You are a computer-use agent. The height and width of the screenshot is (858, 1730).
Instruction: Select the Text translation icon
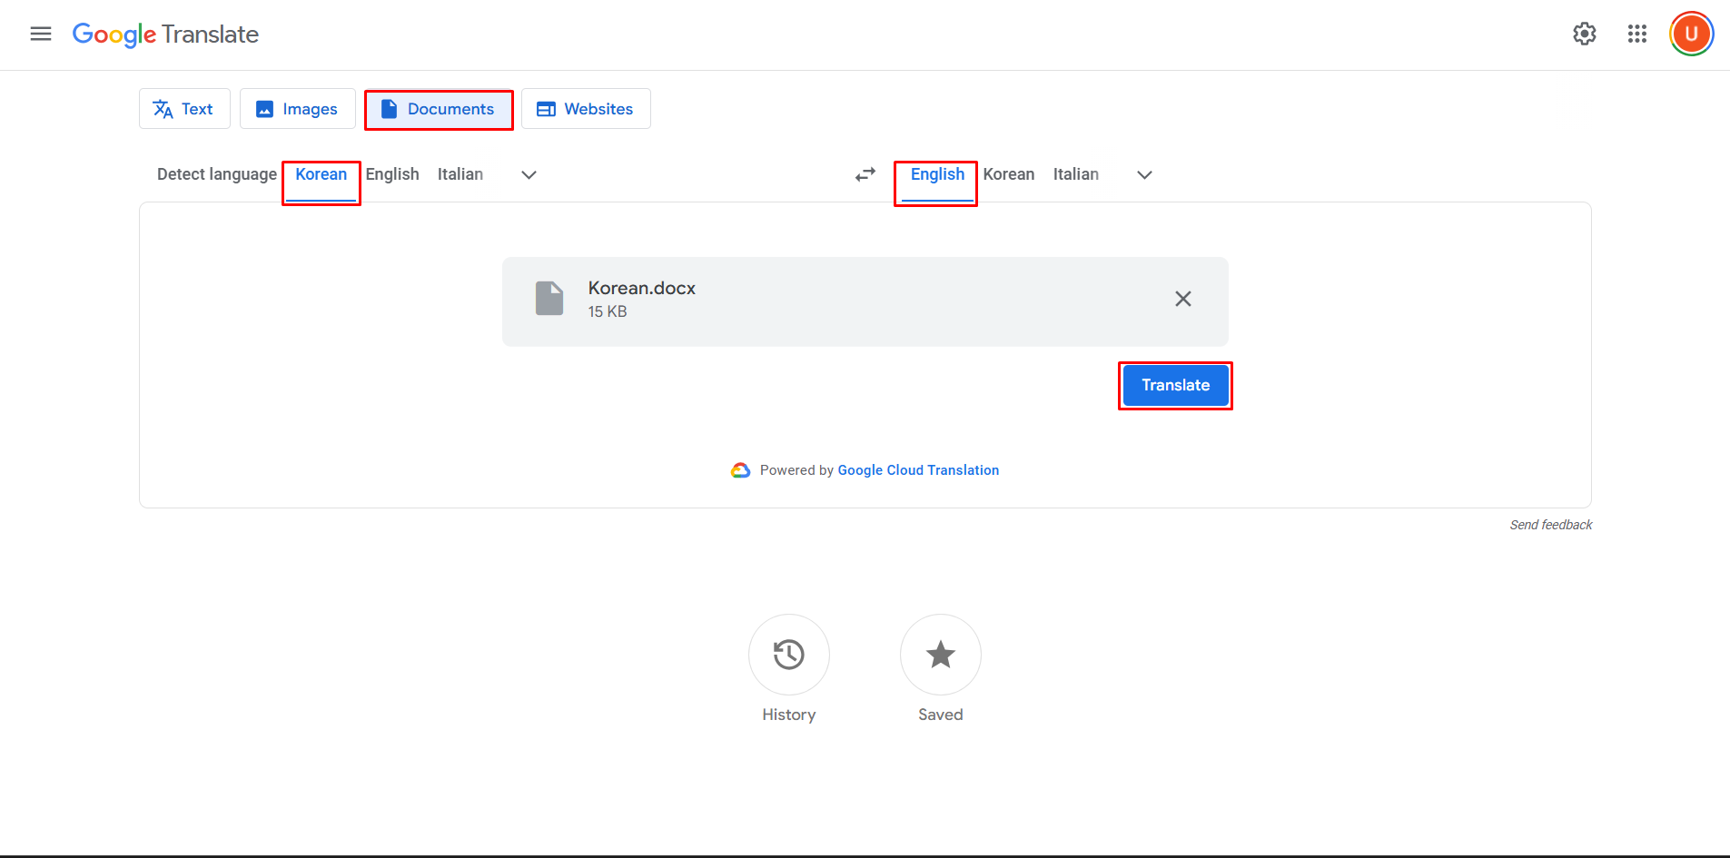point(163,108)
